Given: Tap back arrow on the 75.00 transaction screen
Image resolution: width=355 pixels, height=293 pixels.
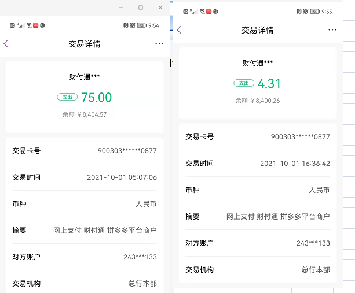Looking at the screenshot, I should [6, 44].
